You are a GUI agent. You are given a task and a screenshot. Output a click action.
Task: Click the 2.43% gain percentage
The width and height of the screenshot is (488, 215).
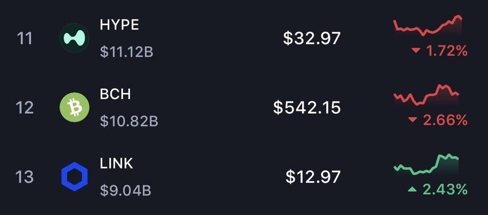click(x=445, y=190)
